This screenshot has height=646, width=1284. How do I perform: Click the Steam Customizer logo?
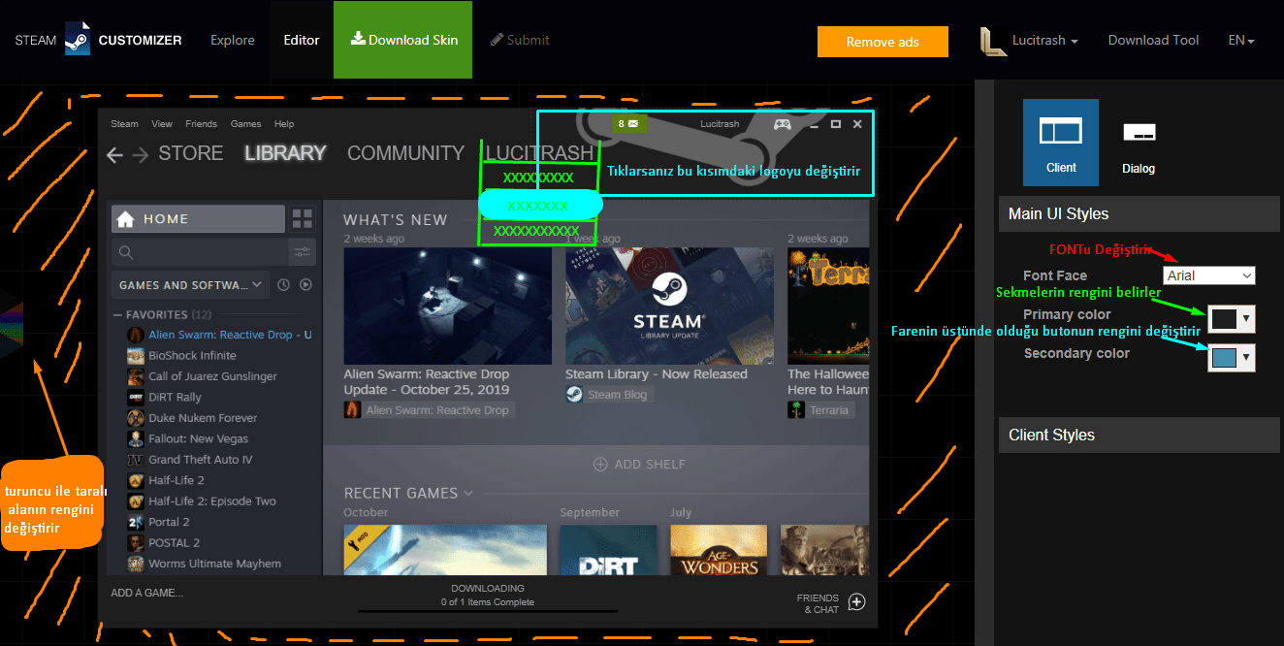tap(98, 40)
